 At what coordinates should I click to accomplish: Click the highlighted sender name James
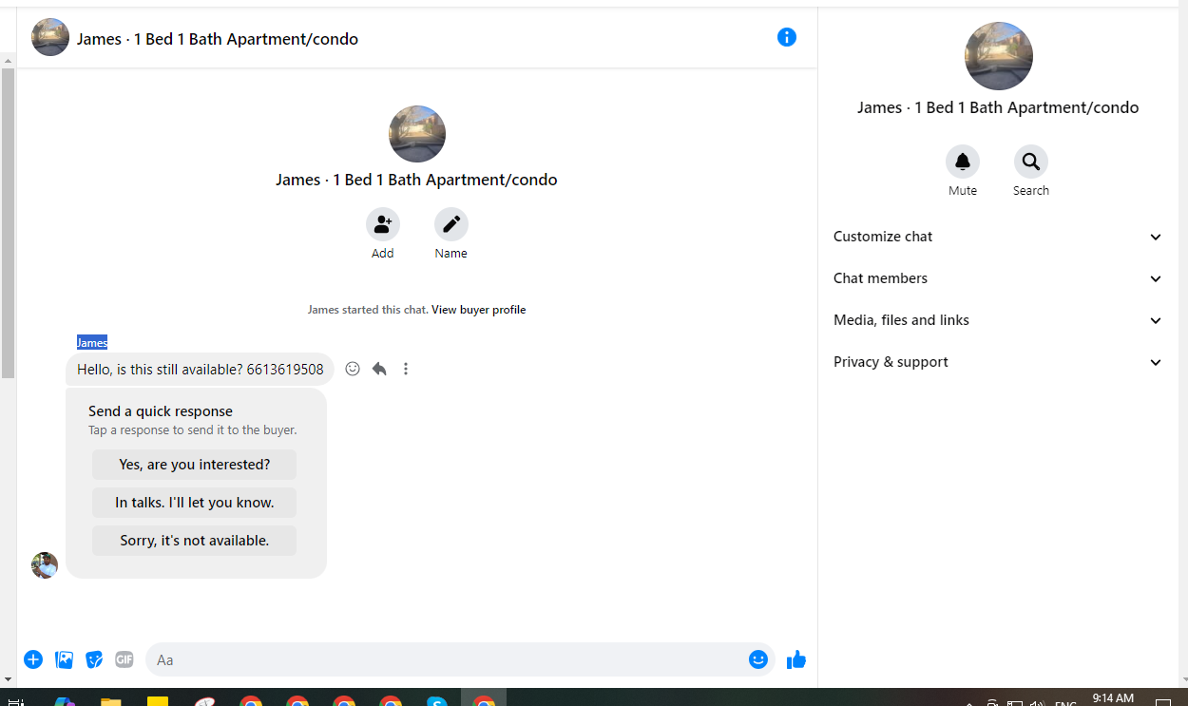pos(92,342)
